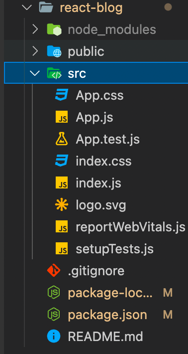This screenshot has height=354, width=188.
Task: Click the green node_modules folder icon
Action: point(54,29)
